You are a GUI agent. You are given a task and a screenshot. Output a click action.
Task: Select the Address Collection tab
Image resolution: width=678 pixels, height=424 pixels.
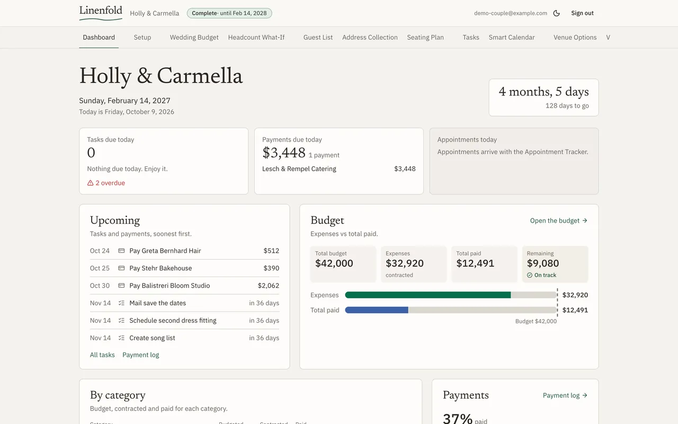tap(370, 38)
